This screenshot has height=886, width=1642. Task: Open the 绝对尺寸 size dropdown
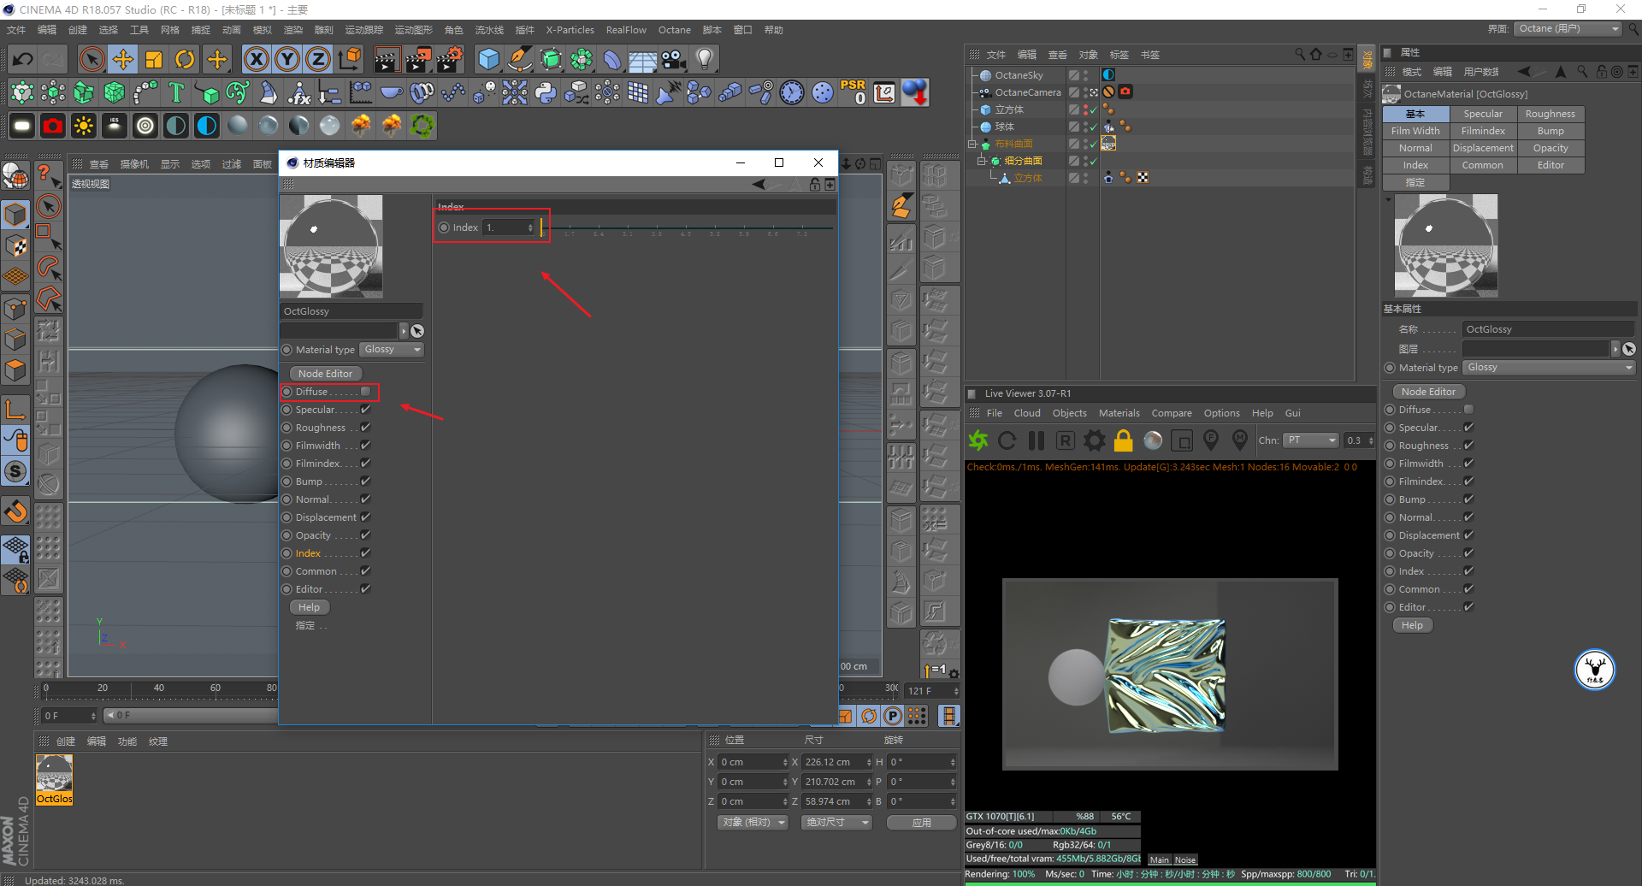coord(836,823)
